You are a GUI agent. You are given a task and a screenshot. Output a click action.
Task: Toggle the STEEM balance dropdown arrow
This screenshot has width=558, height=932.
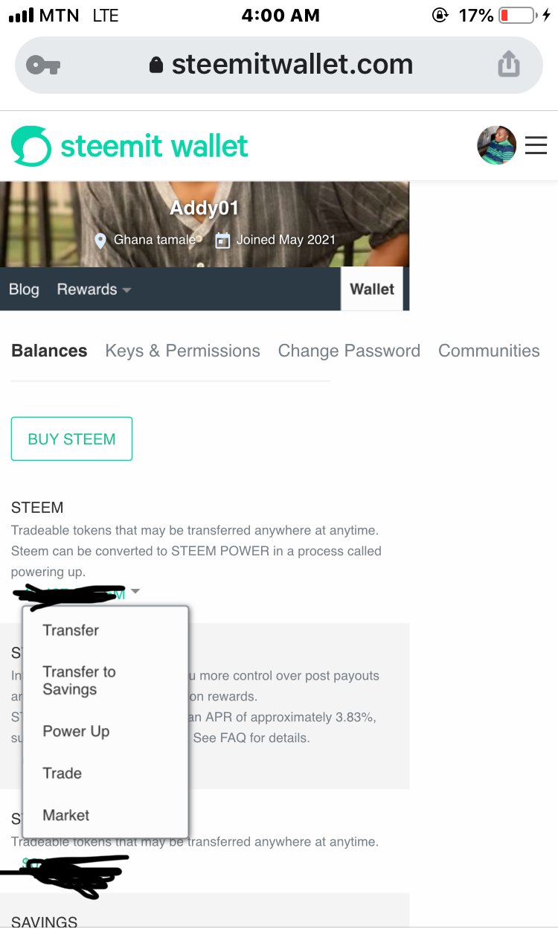tap(135, 592)
